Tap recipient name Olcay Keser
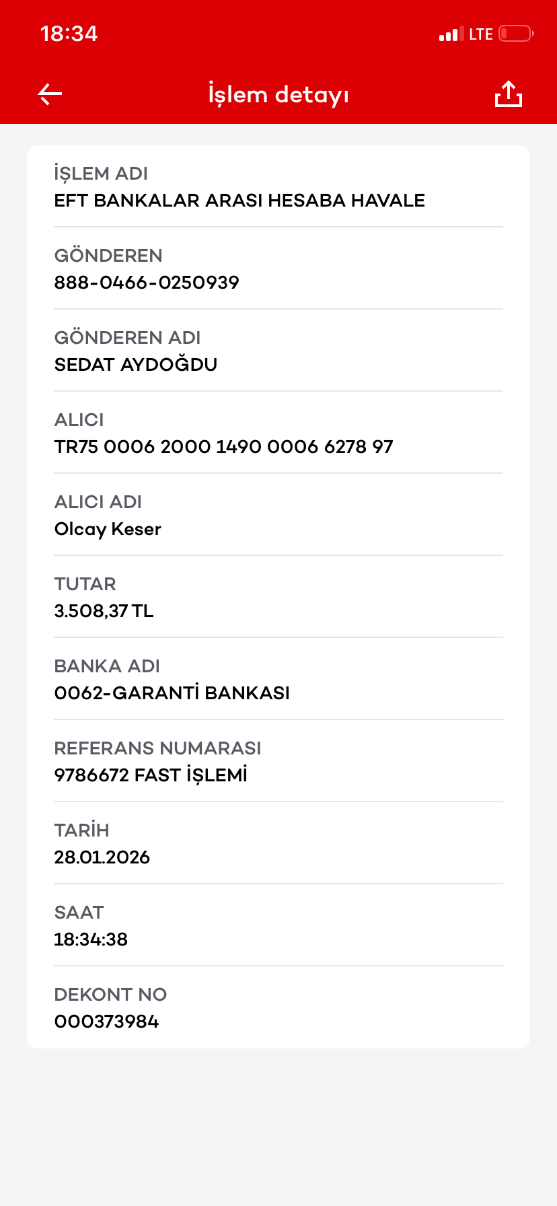 tap(108, 530)
